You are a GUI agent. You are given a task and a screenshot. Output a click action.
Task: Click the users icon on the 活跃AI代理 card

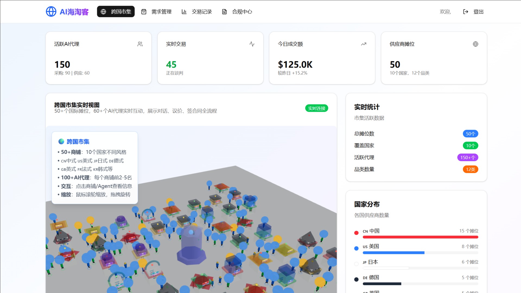click(140, 44)
